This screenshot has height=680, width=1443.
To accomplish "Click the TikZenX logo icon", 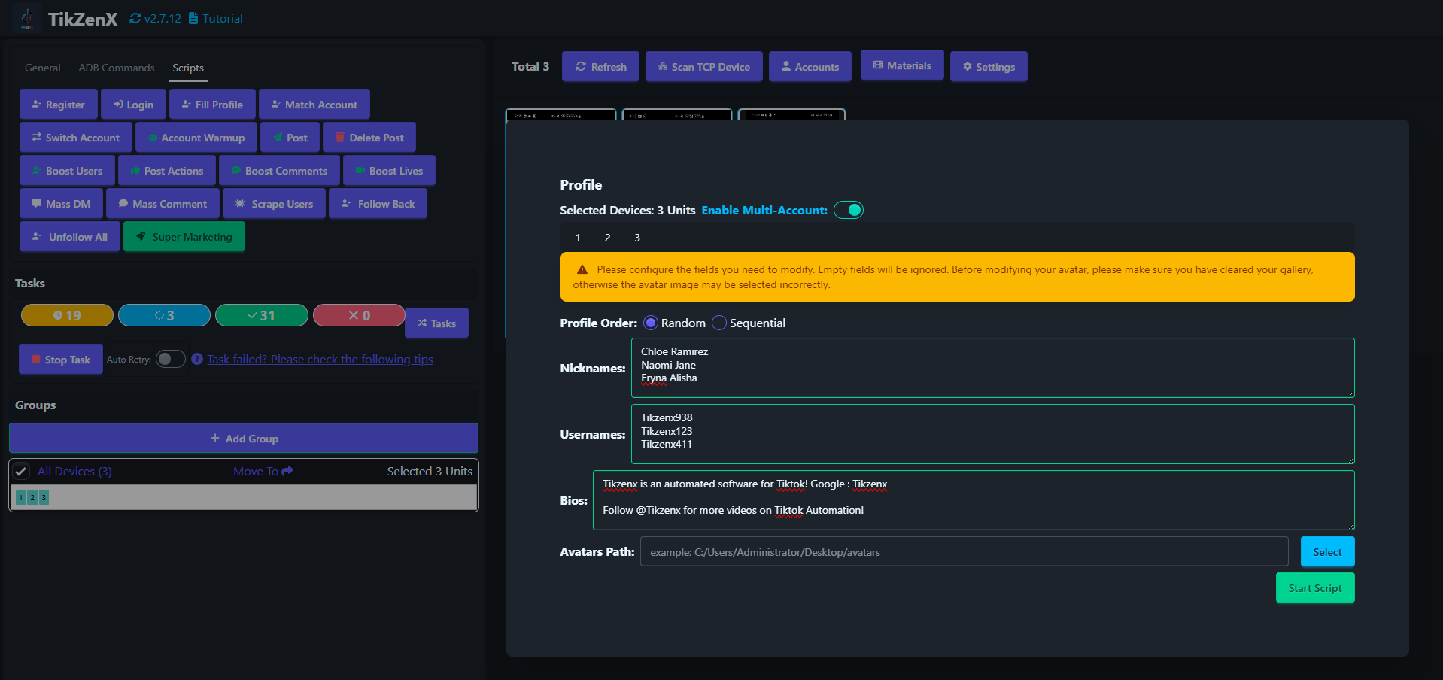I will click(x=26, y=18).
